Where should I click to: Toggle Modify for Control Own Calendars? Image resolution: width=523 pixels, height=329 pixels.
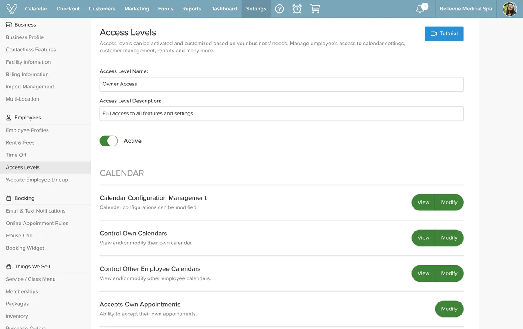(x=449, y=238)
